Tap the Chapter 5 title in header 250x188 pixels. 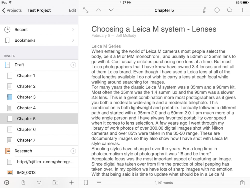pos(164,10)
